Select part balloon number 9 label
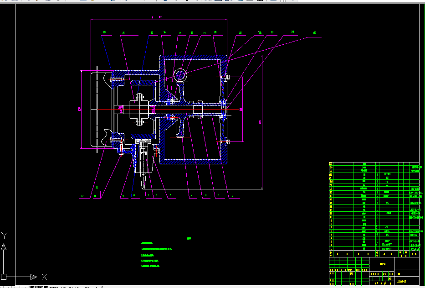Screen dimensions: 425x288 pos(123,195)
